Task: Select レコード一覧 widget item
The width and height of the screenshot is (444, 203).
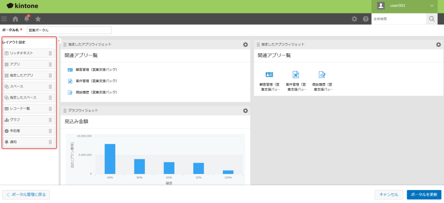Action: coord(29,109)
